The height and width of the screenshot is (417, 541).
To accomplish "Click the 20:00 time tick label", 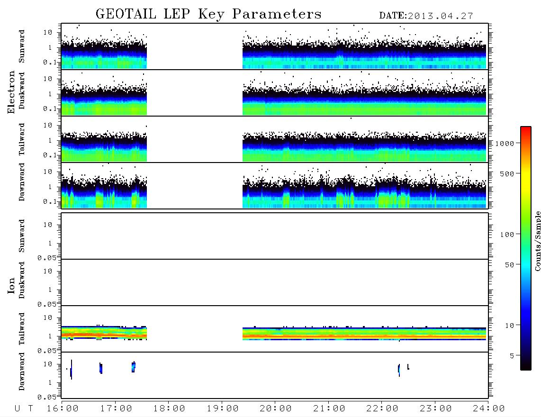I will pyautogui.click(x=276, y=409).
